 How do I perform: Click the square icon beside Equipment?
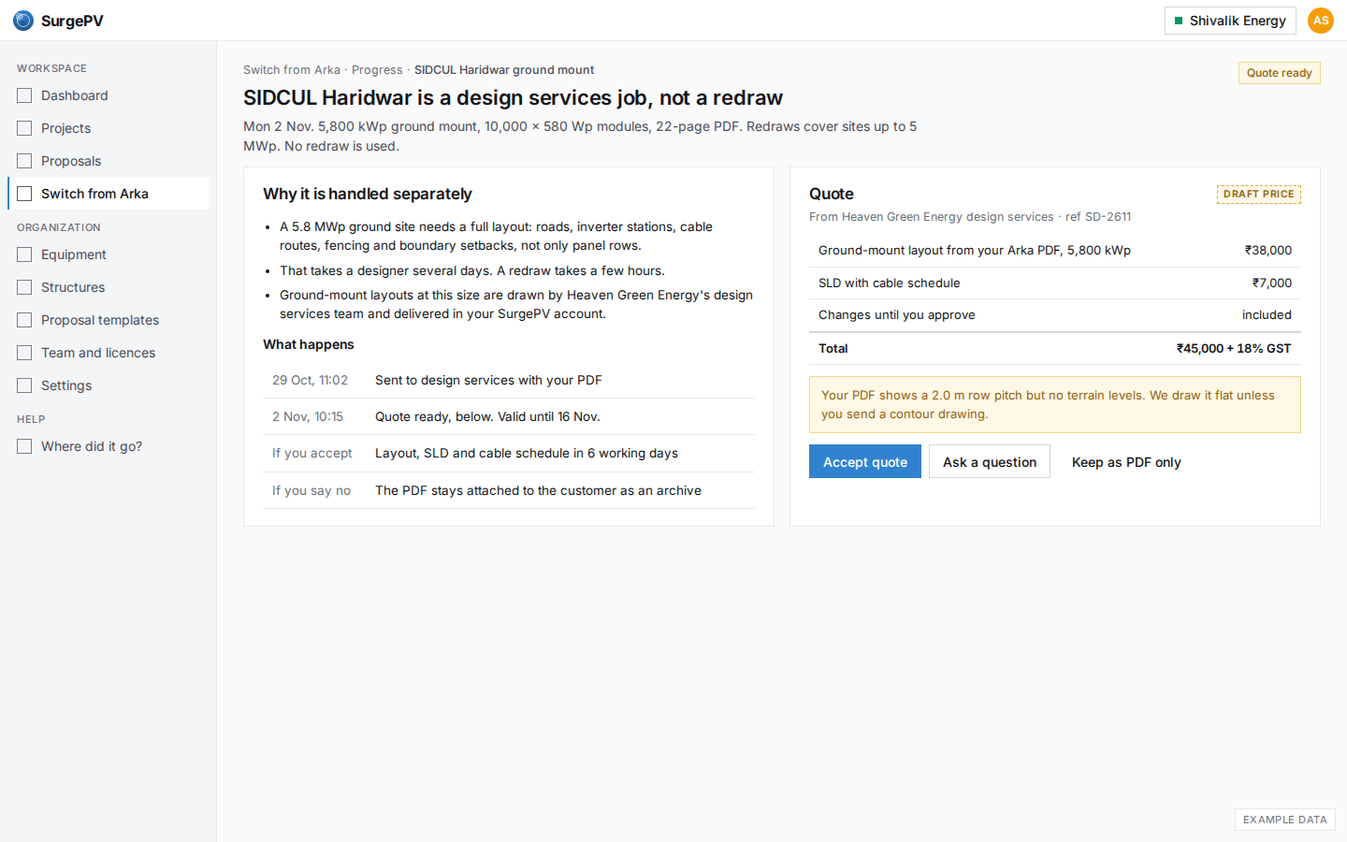point(24,254)
